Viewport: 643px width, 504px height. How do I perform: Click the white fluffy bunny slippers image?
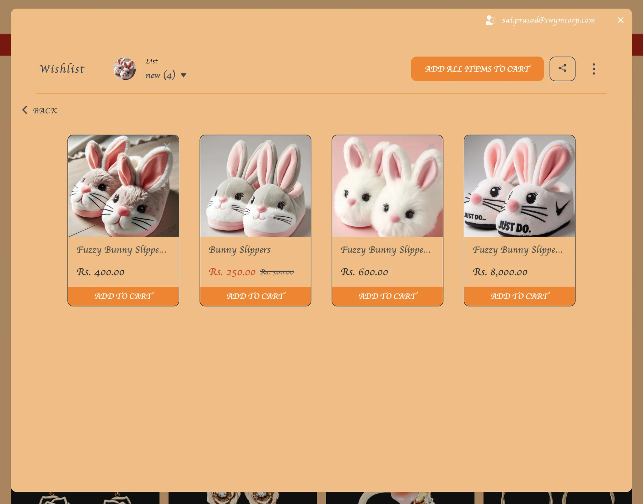pos(387,188)
